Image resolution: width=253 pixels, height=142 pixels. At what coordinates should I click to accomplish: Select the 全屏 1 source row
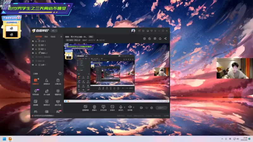[x=47, y=65]
